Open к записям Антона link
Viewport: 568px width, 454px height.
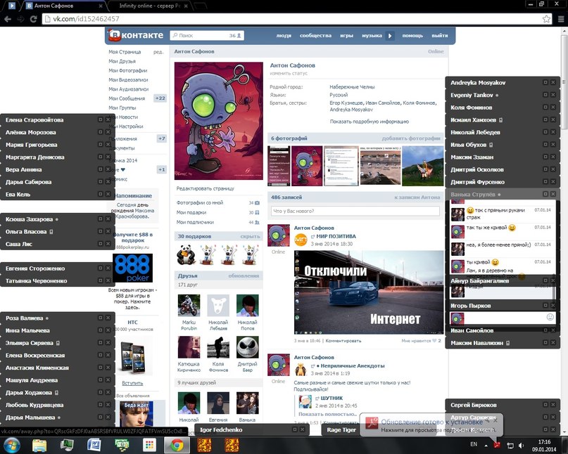417,197
